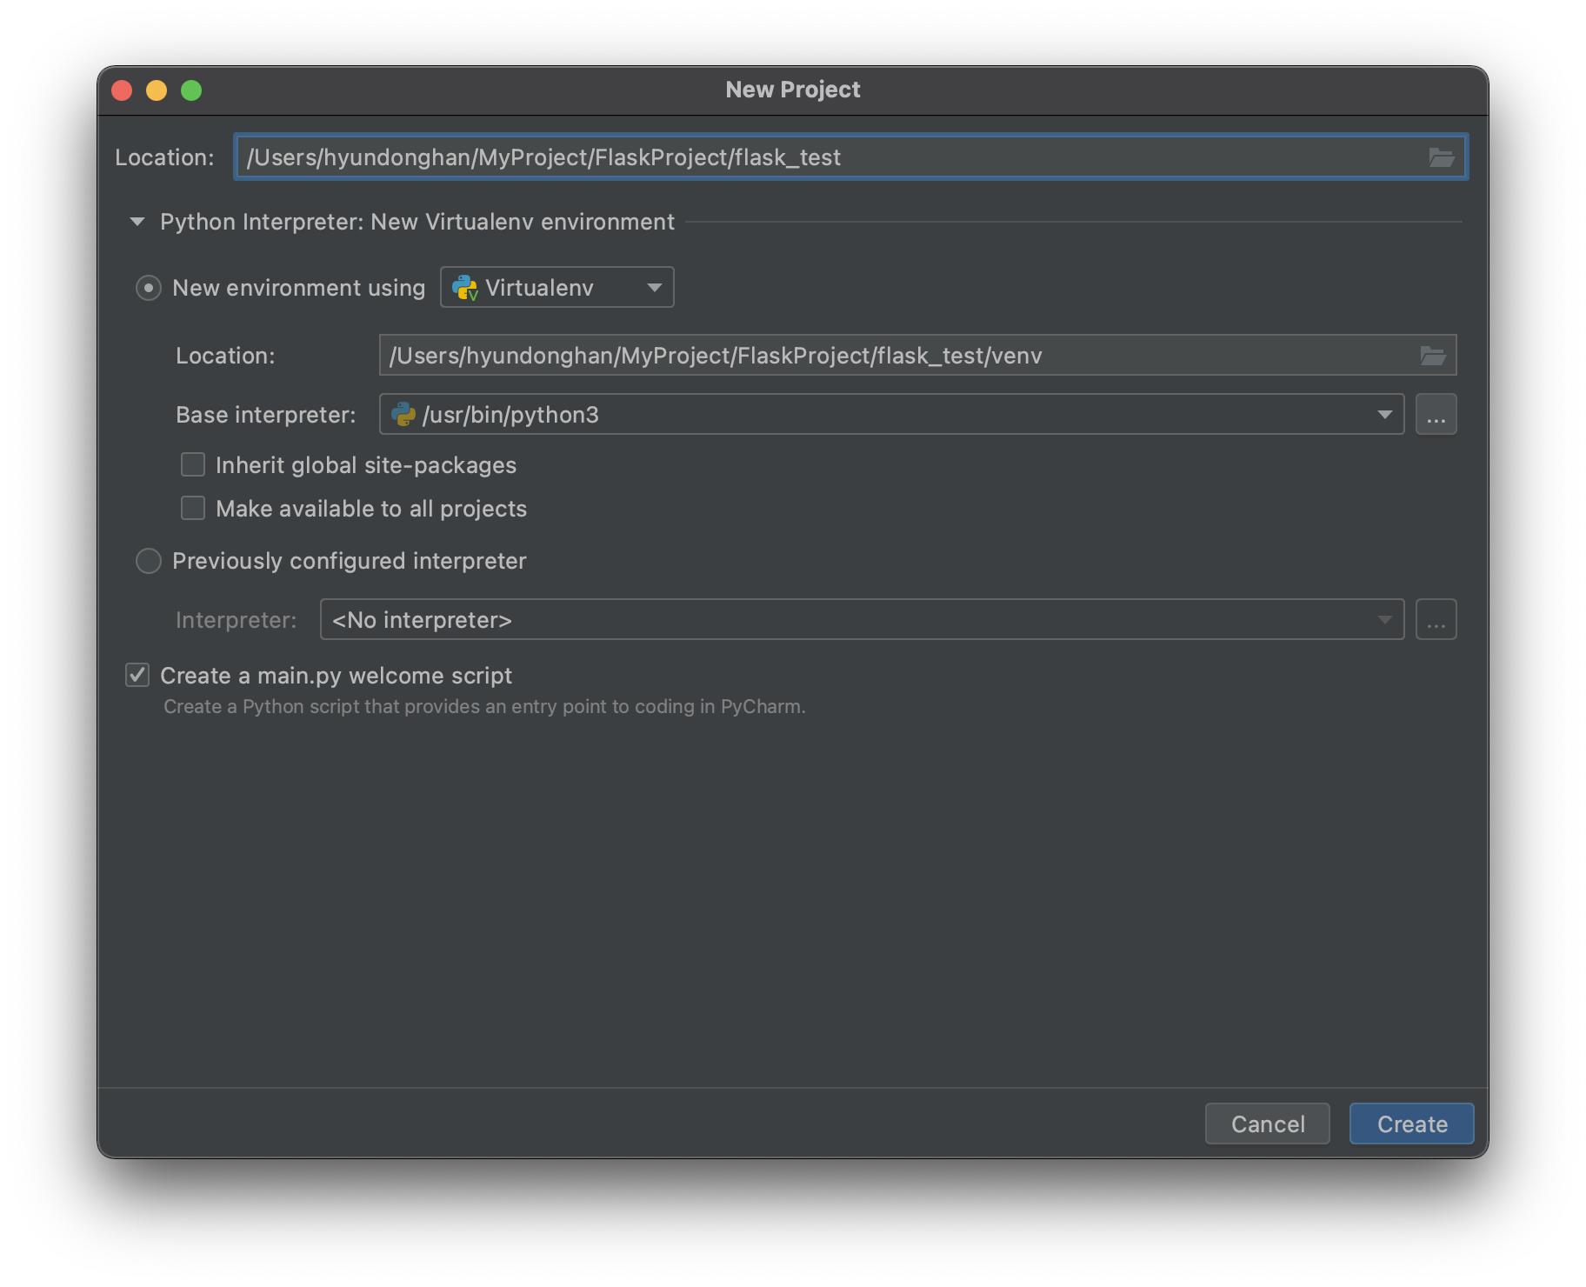Browse for the virtualenv Location folder
Image resolution: width=1586 pixels, height=1287 pixels.
pos(1435,355)
